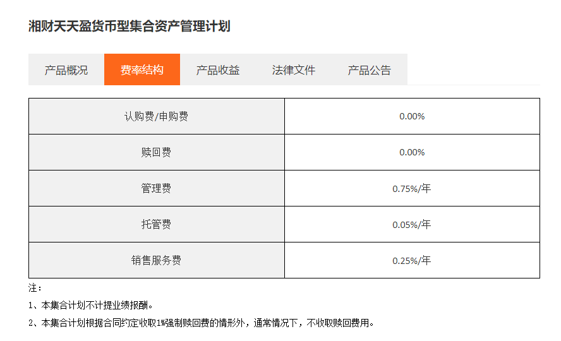Go to the 法律文件 tab
This screenshot has height=341, width=561.
pos(294,70)
